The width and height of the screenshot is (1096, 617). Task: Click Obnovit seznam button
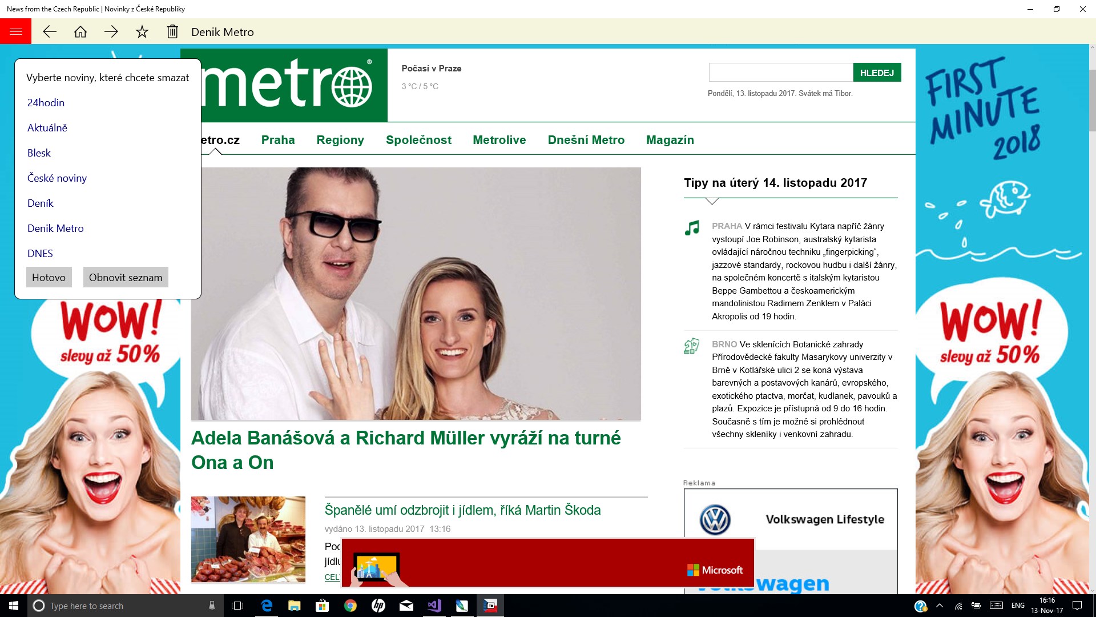tap(126, 278)
